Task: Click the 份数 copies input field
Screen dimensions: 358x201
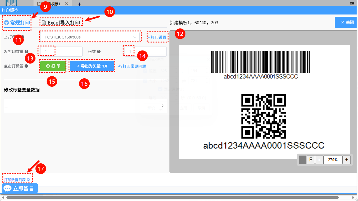Action: click(x=145, y=52)
